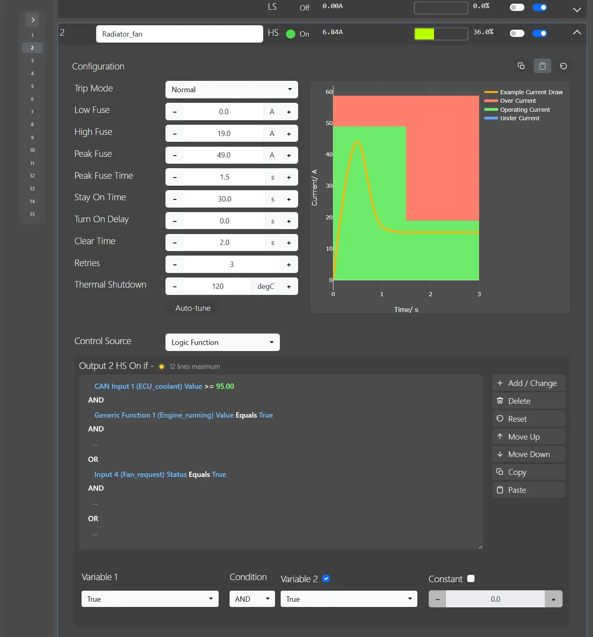Jump to output 15 in the sidebar
The height and width of the screenshot is (637, 593).
pyautogui.click(x=32, y=214)
